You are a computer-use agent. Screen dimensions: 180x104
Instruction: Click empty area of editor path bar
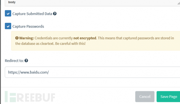coord(96,2)
